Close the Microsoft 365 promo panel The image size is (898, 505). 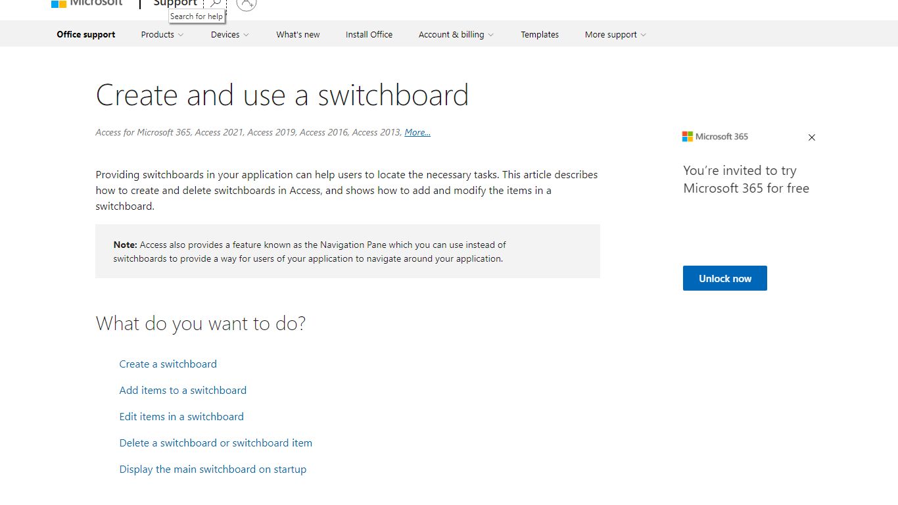(812, 137)
